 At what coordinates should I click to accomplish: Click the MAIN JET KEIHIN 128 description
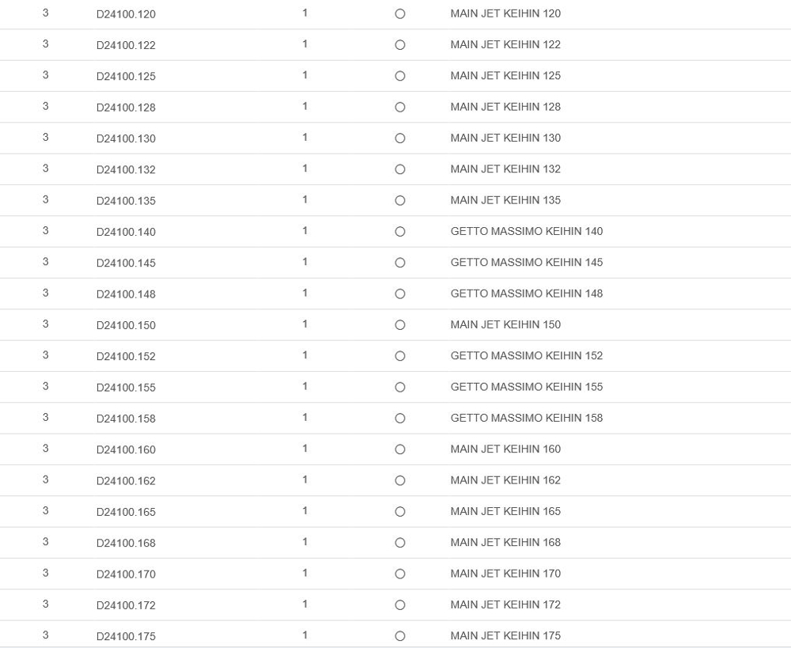click(x=505, y=107)
